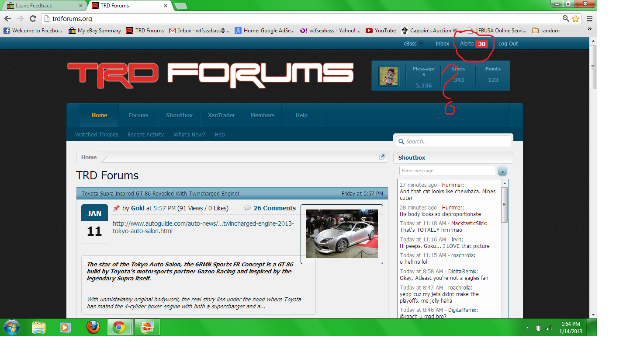Open the random bookmarks folder
This screenshot has height=363, width=623.
546,31
